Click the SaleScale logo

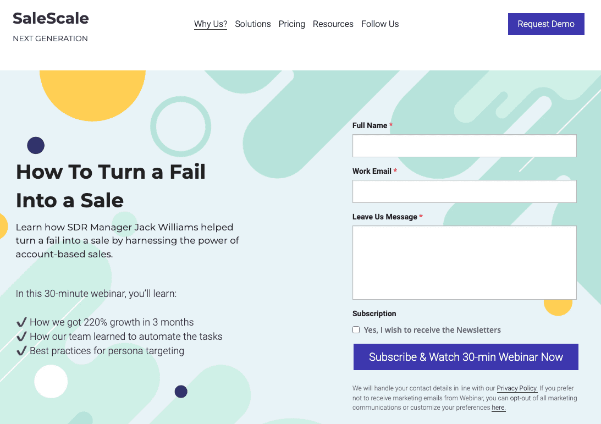[51, 18]
